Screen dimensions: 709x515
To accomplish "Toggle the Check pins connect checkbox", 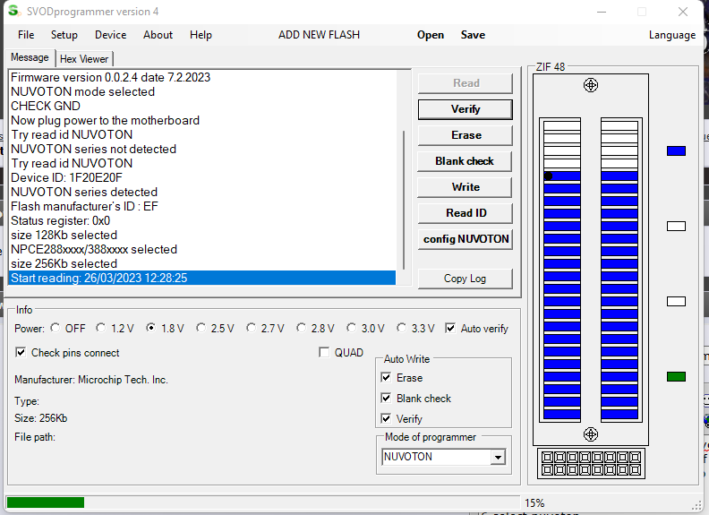I will [21, 353].
